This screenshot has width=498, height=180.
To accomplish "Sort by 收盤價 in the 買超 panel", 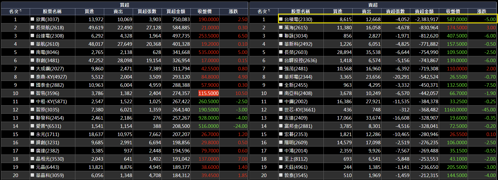I will pyautogui.click(x=205, y=11).
